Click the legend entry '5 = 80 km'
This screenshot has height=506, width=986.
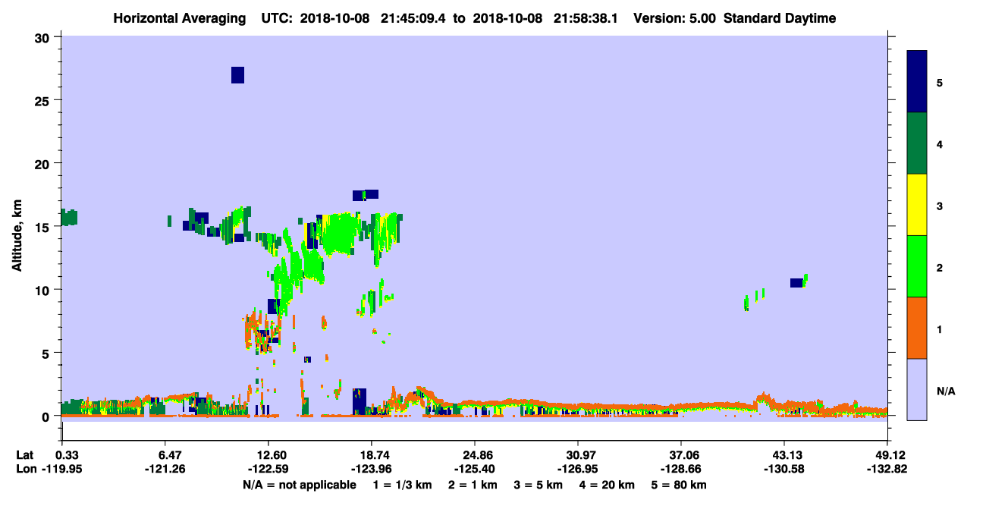tap(680, 485)
